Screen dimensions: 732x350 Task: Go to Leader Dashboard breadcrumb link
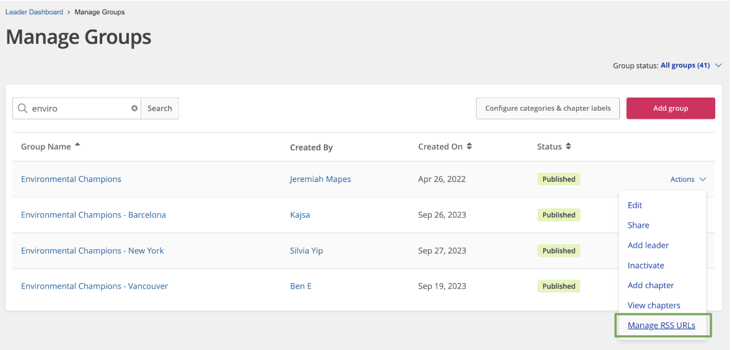[x=34, y=12]
